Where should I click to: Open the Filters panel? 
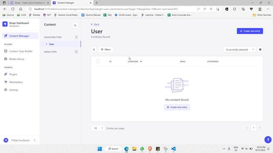point(106,50)
